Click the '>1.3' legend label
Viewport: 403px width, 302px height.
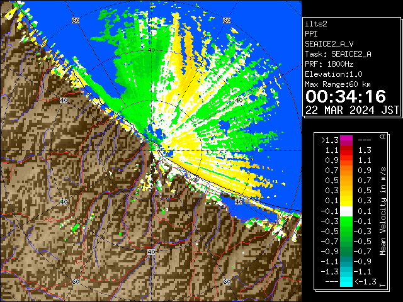(330, 140)
